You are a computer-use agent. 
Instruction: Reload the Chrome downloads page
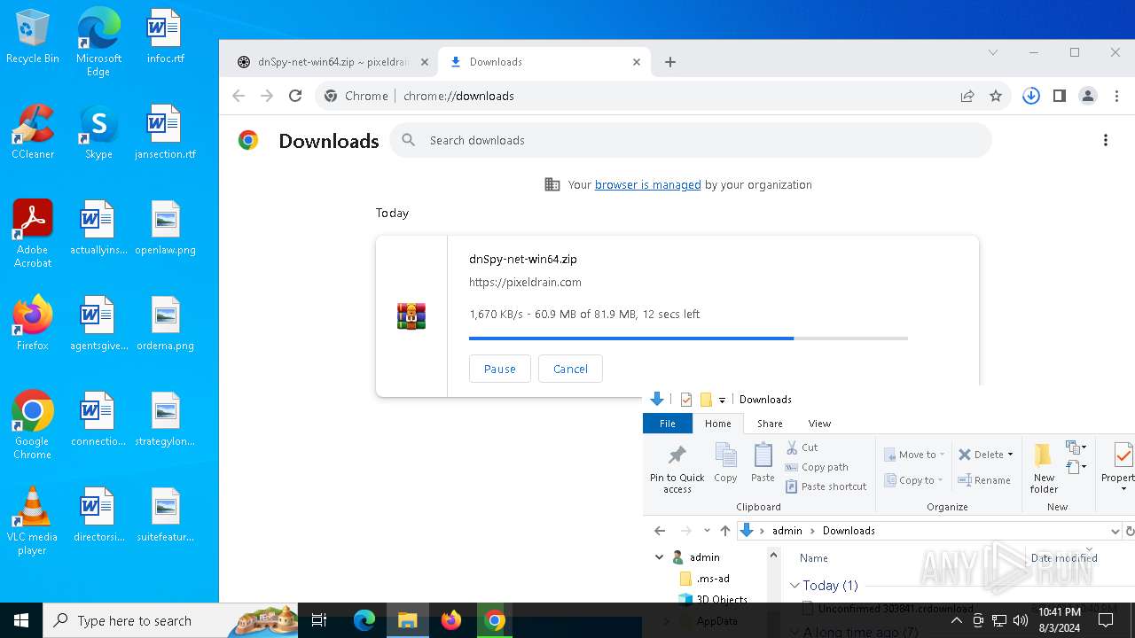295,96
